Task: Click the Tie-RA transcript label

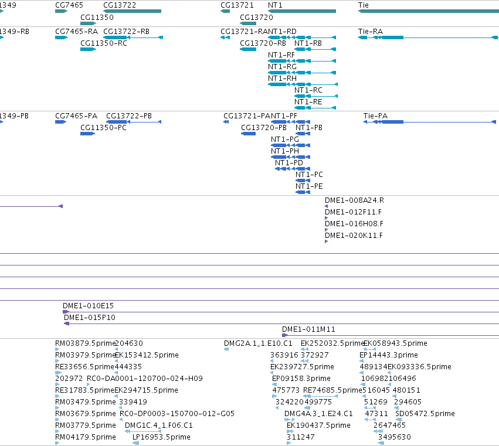Action: tap(371, 32)
